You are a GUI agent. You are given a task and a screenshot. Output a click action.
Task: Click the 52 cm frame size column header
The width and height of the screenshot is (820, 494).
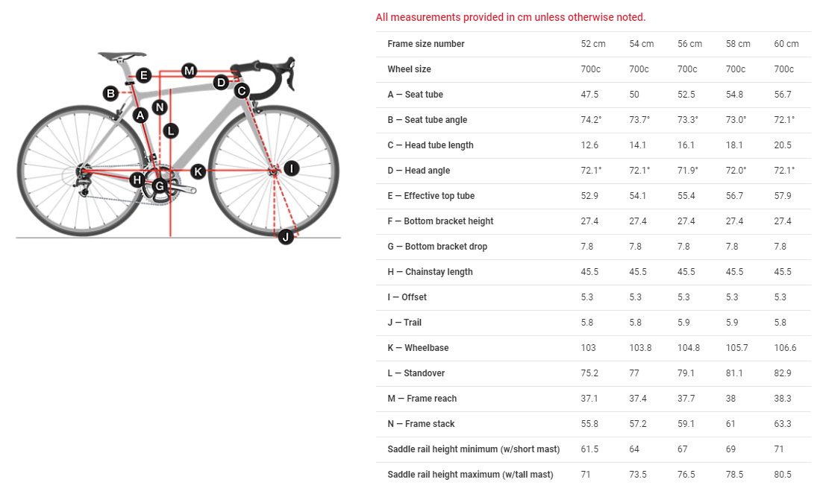pyautogui.click(x=593, y=44)
